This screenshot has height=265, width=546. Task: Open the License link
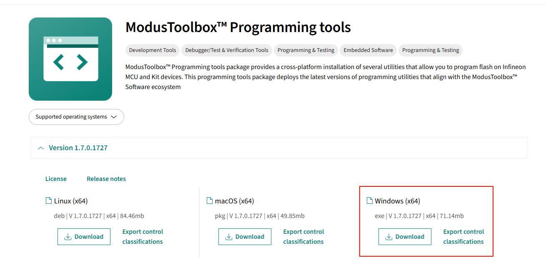(x=56, y=179)
